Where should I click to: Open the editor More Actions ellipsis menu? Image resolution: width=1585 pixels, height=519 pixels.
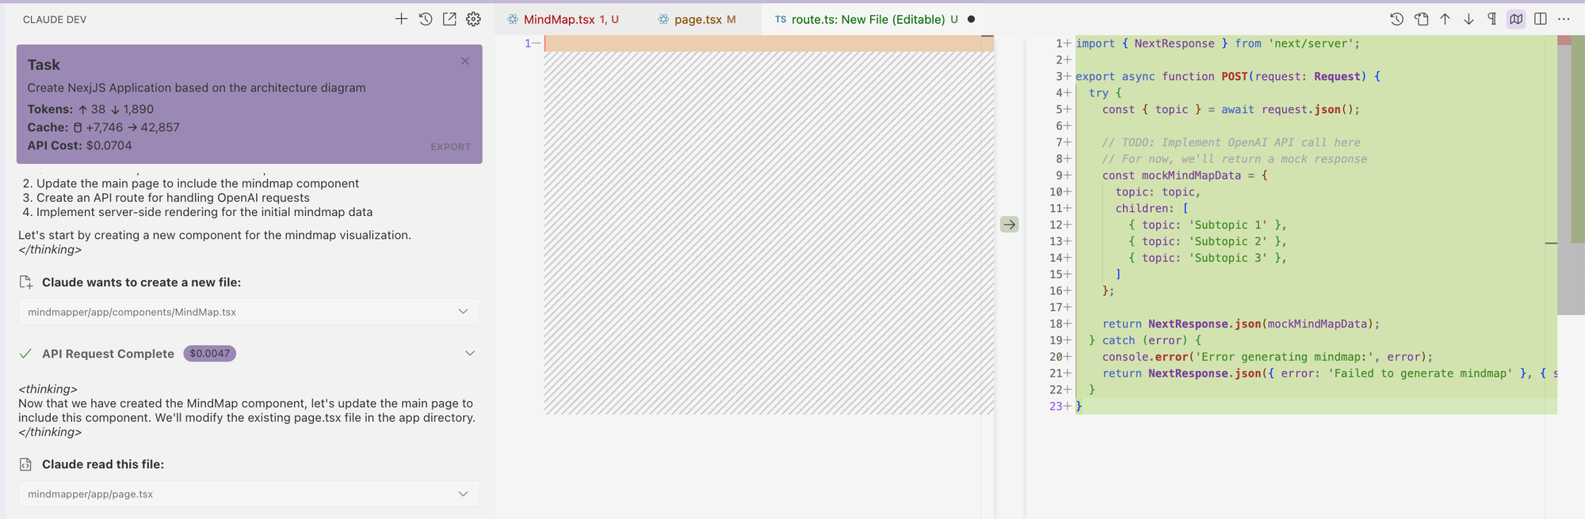(x=1564, y=19)
